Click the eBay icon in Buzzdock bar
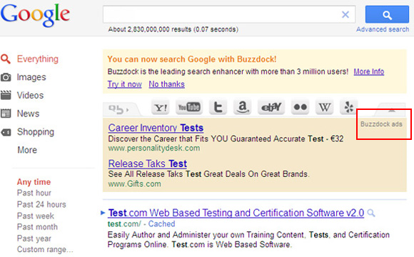Image resolution: width=414 pixels, height=257 pixels. tap(271, 107)
